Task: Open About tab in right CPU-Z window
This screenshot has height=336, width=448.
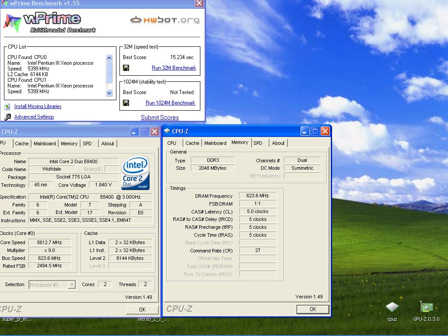Action: pos(278,143)
